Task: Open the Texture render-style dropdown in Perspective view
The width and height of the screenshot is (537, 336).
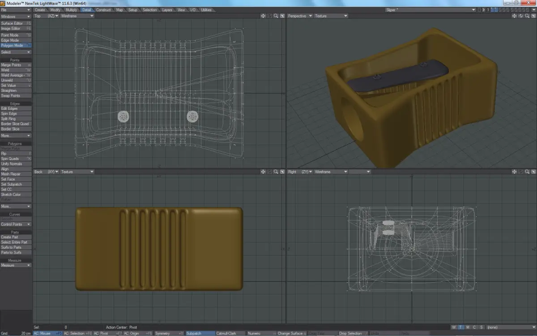Action: (330, 16)
